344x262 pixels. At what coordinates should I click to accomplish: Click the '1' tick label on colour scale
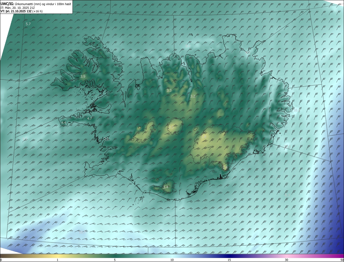tap(58, 260)
